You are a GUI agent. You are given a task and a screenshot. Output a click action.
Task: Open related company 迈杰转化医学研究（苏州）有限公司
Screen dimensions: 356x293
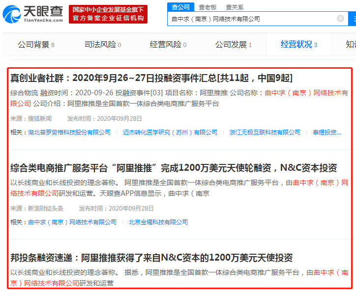[170, 133]
